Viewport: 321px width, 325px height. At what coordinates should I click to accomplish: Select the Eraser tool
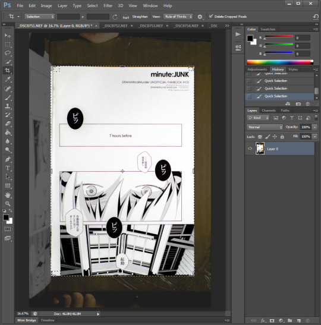pos(8,124)
